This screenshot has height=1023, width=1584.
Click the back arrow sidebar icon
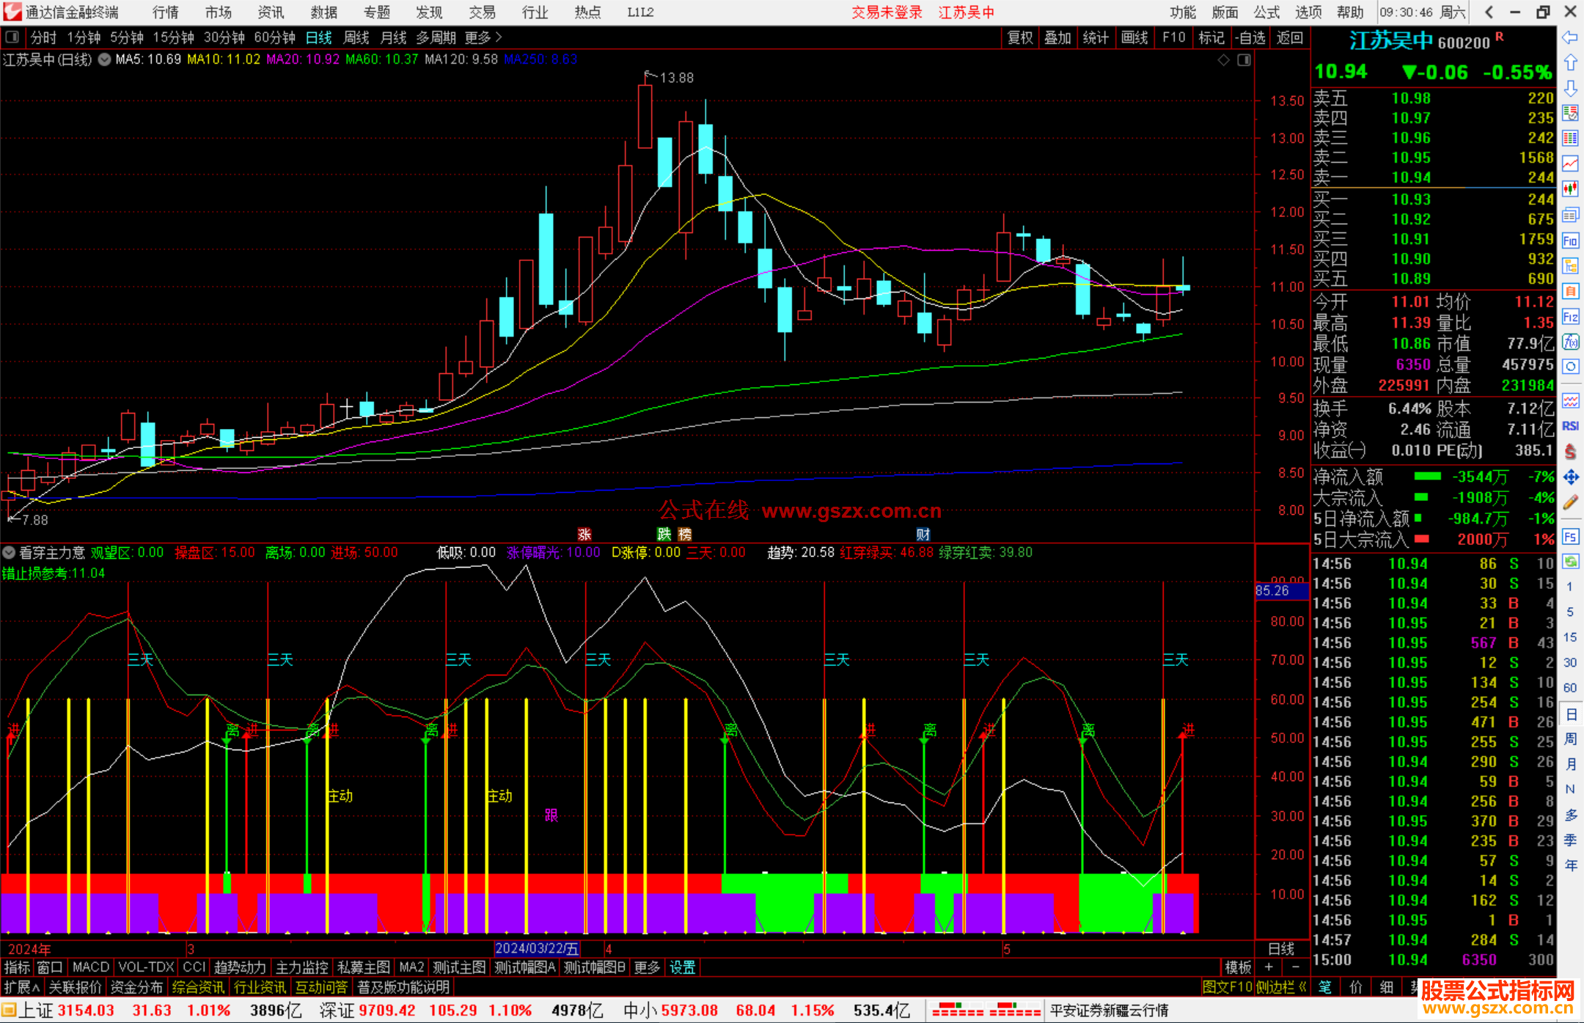[x=1570, y=37]
